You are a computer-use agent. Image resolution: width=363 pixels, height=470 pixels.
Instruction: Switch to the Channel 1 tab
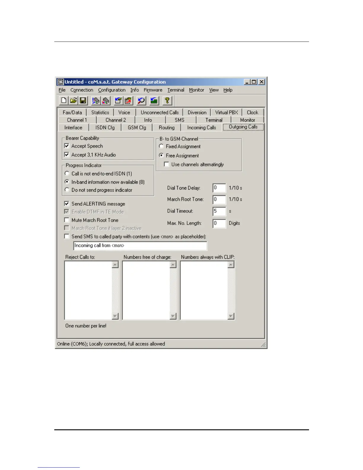click(77, 120)
